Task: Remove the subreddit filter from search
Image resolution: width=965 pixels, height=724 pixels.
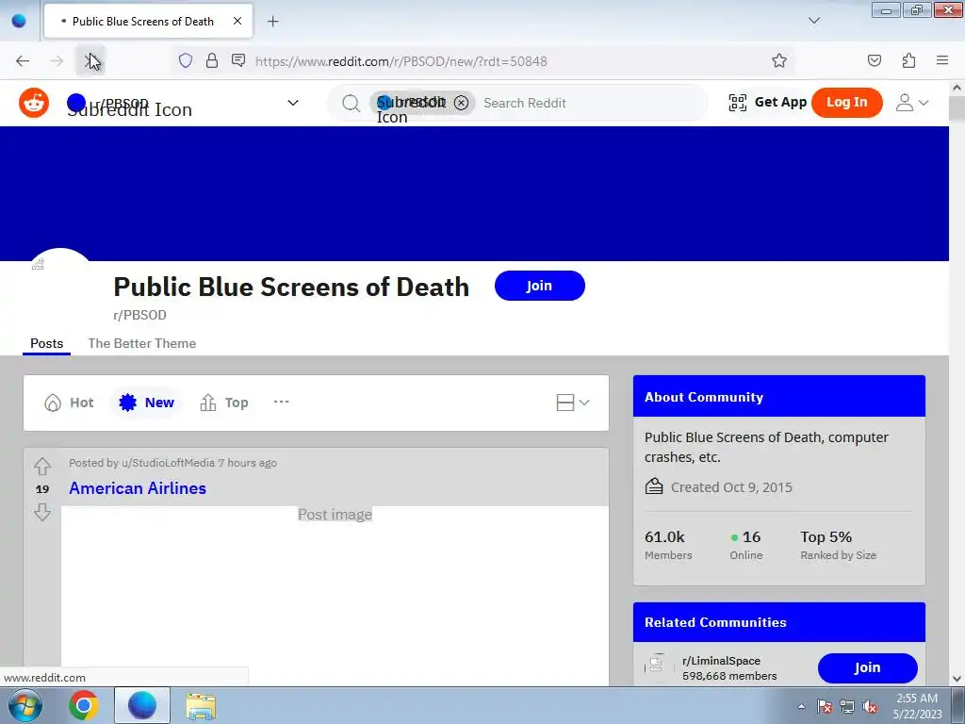Action: (461, 103)
